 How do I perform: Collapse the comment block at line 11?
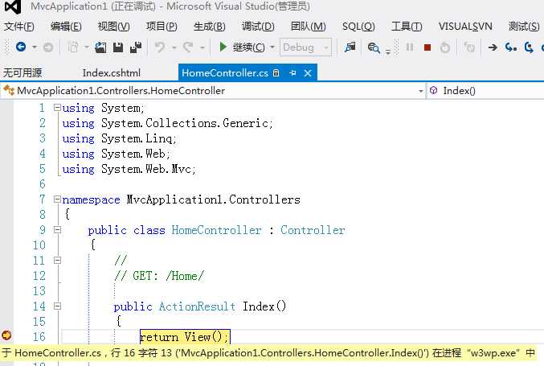tap(57, 261)
